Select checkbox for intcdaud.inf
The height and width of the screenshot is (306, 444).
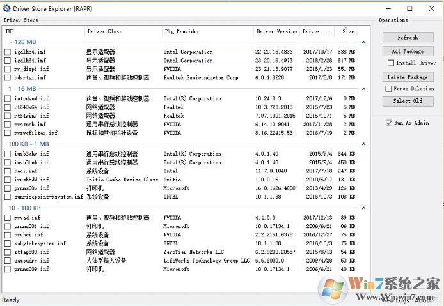coord(8,99)
